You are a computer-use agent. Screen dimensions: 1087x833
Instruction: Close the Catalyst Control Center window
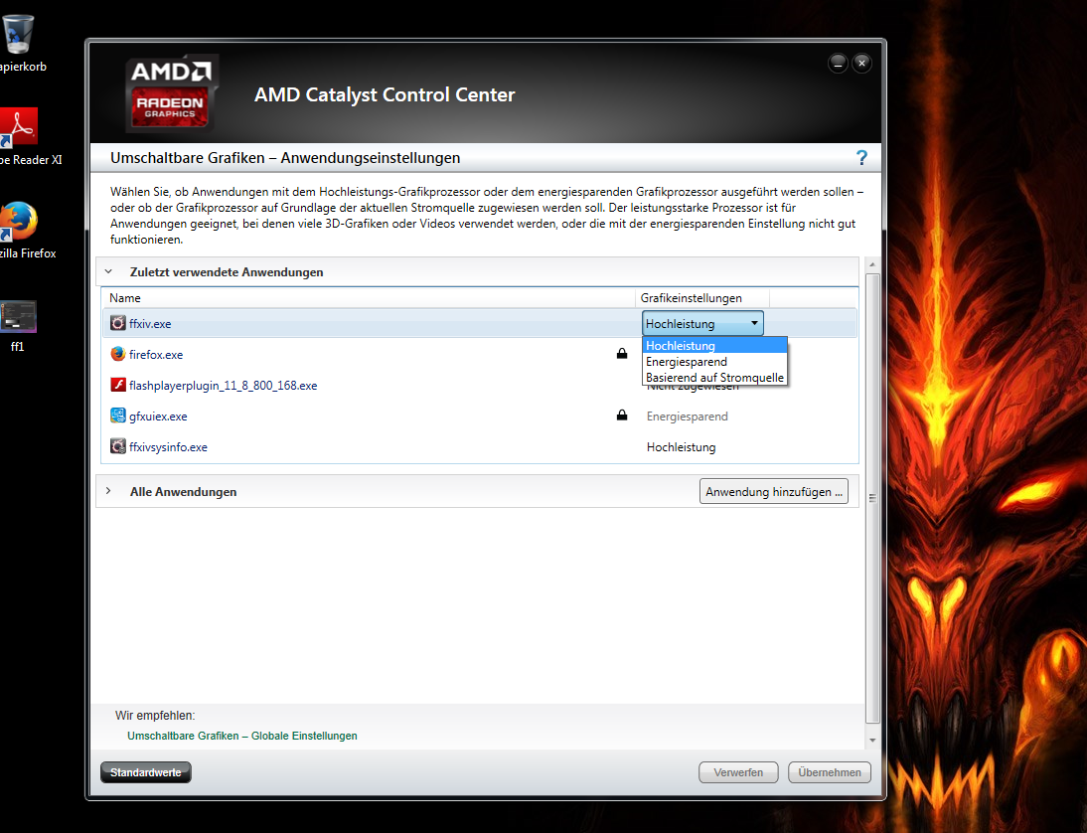(x=861, y=63)
